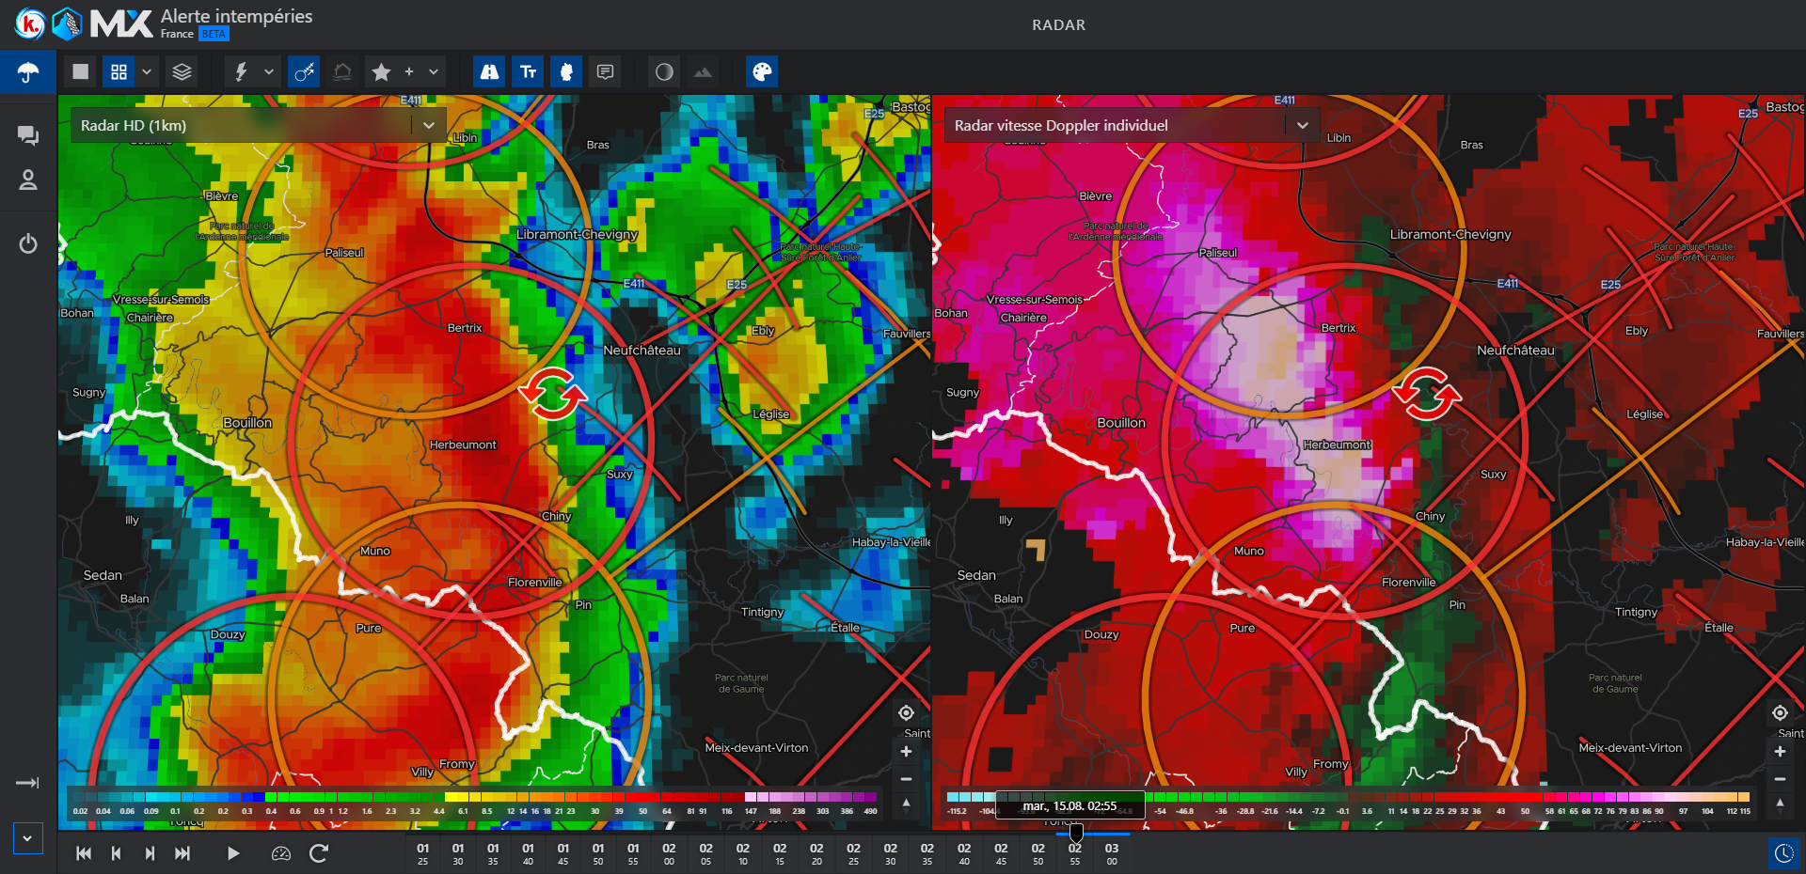Toggle the place name labels icon

coord(529,71)
